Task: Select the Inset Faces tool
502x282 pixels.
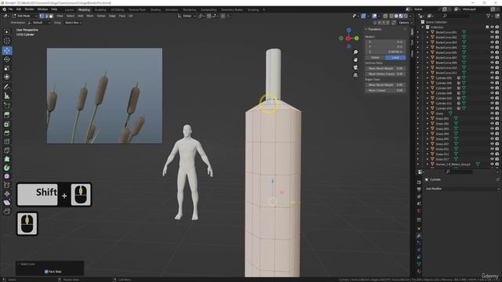Action: (7, 124)
